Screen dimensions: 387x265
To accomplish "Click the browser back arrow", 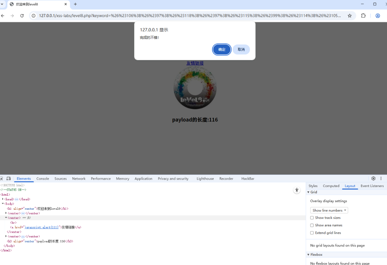I will coord(3,16).
